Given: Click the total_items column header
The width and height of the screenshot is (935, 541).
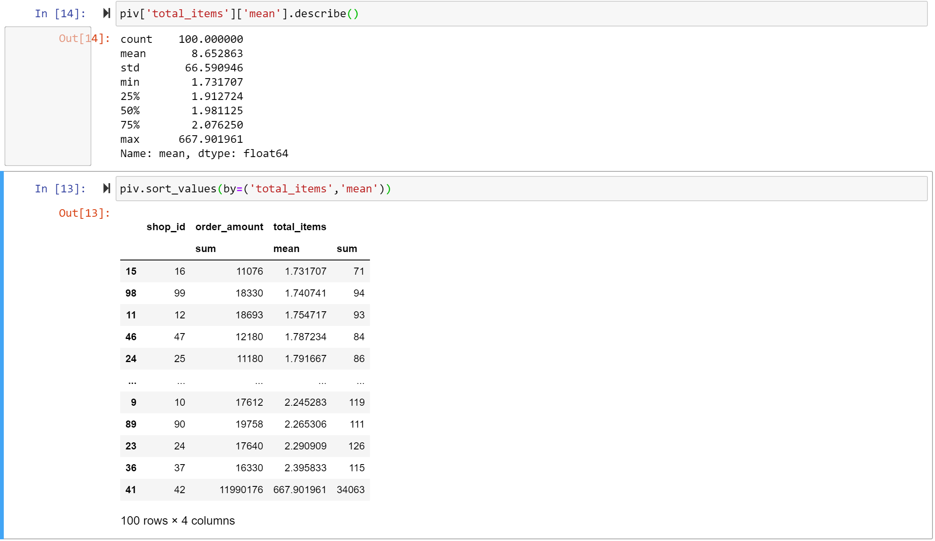Looking at the screenshot, I should 299,227.
